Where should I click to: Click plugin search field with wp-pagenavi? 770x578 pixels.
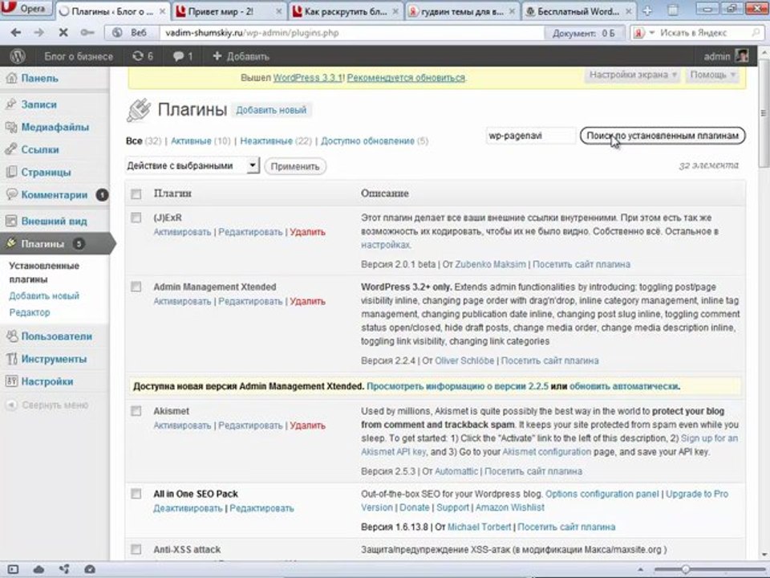(531, 136)
